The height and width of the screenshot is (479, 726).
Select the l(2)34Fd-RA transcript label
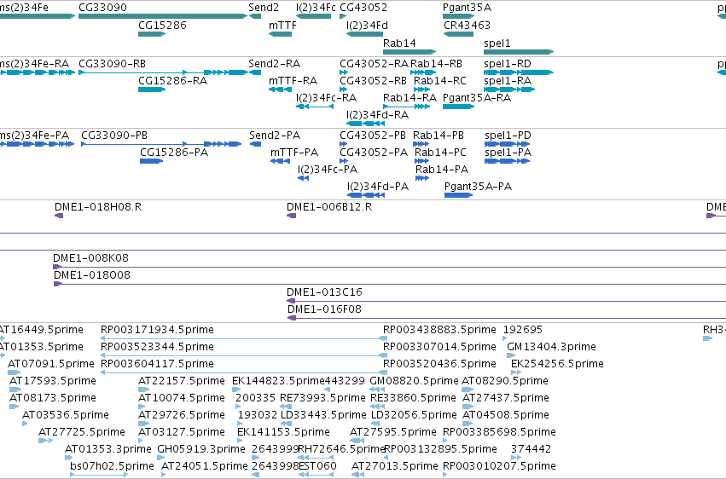point(377,115)
